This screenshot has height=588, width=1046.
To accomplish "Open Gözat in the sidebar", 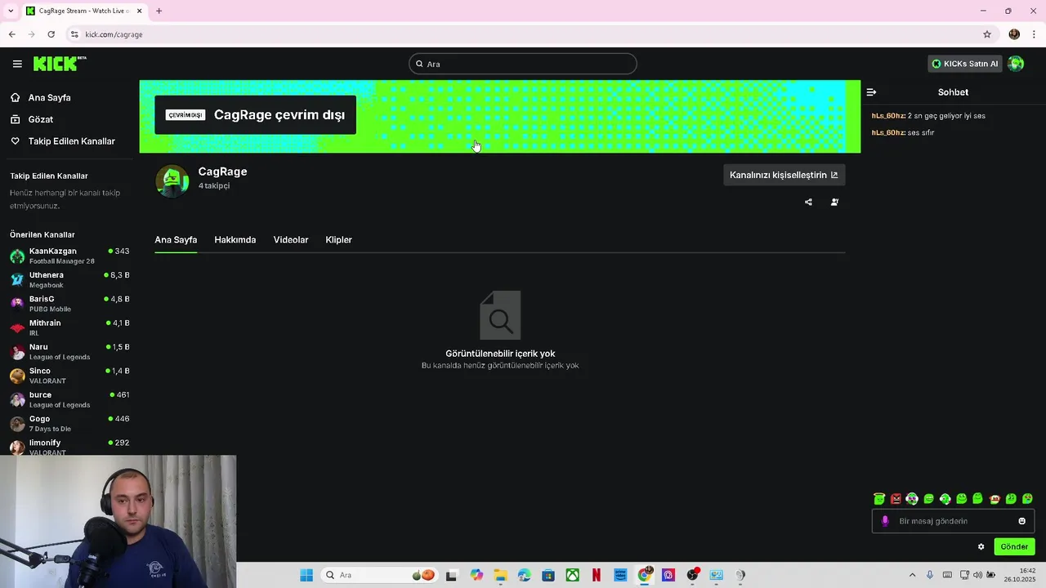I will (32, 119).
